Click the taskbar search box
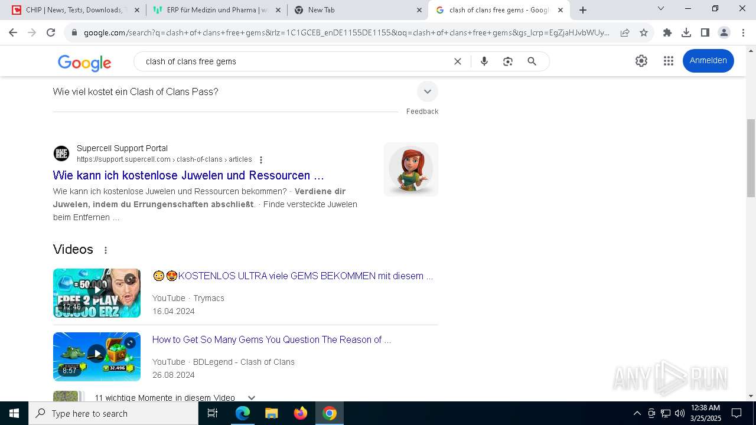The image size is (756, 425). pyautogui.click(x=113, y=413)
